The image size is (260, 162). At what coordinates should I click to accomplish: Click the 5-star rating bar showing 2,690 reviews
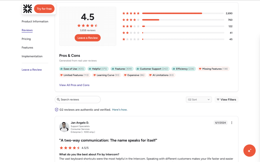pos(172,13)
